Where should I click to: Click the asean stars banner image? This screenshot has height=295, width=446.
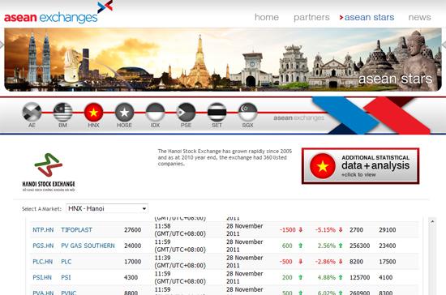223,60
